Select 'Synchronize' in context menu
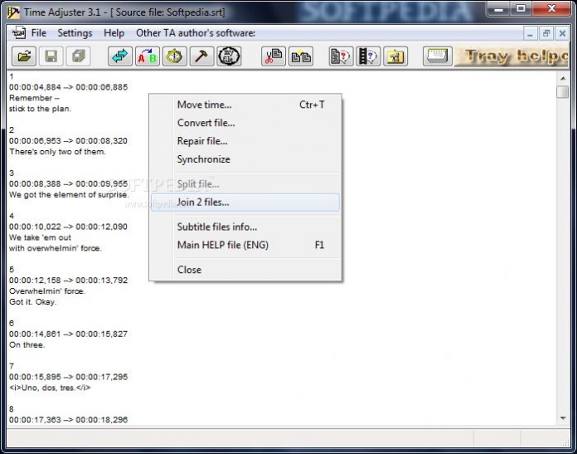577x454 pixels. tap(245, 159)
